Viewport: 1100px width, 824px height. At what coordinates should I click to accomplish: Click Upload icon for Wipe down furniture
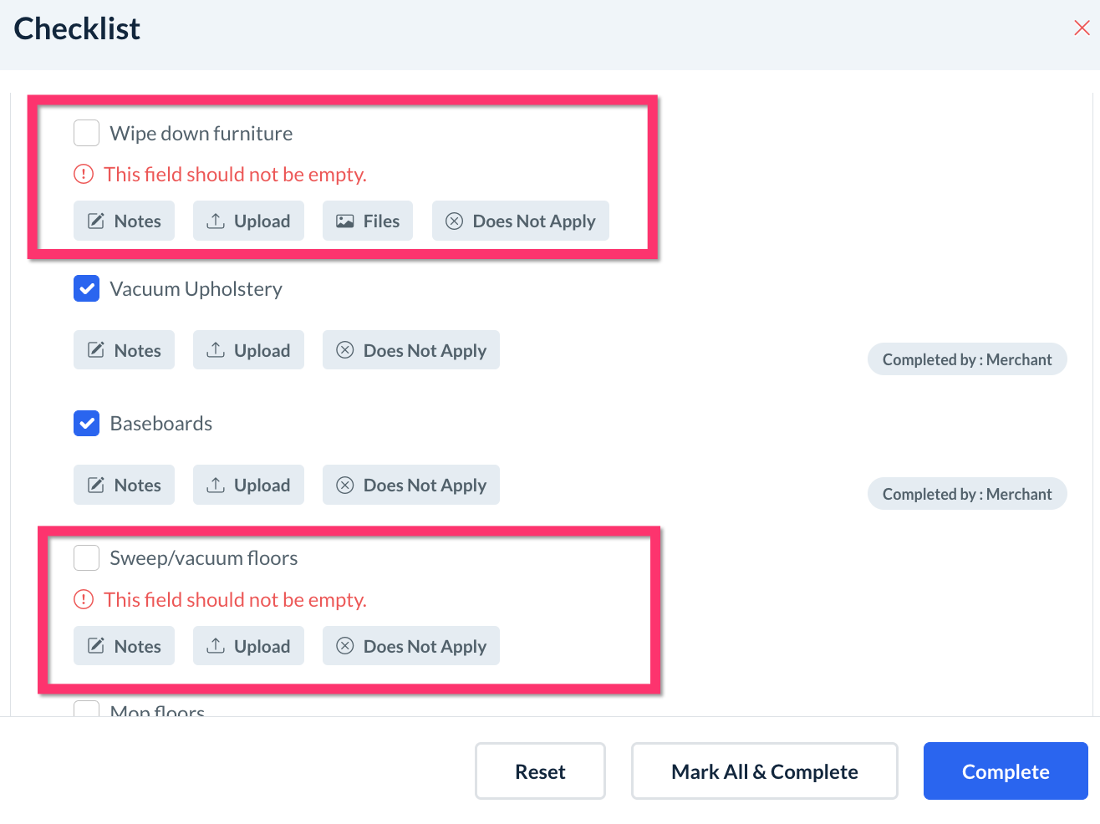(x=216, y=221)
